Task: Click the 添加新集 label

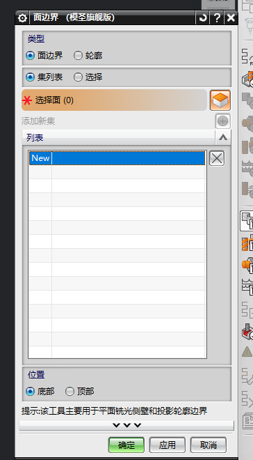Action: coord(38,121)
